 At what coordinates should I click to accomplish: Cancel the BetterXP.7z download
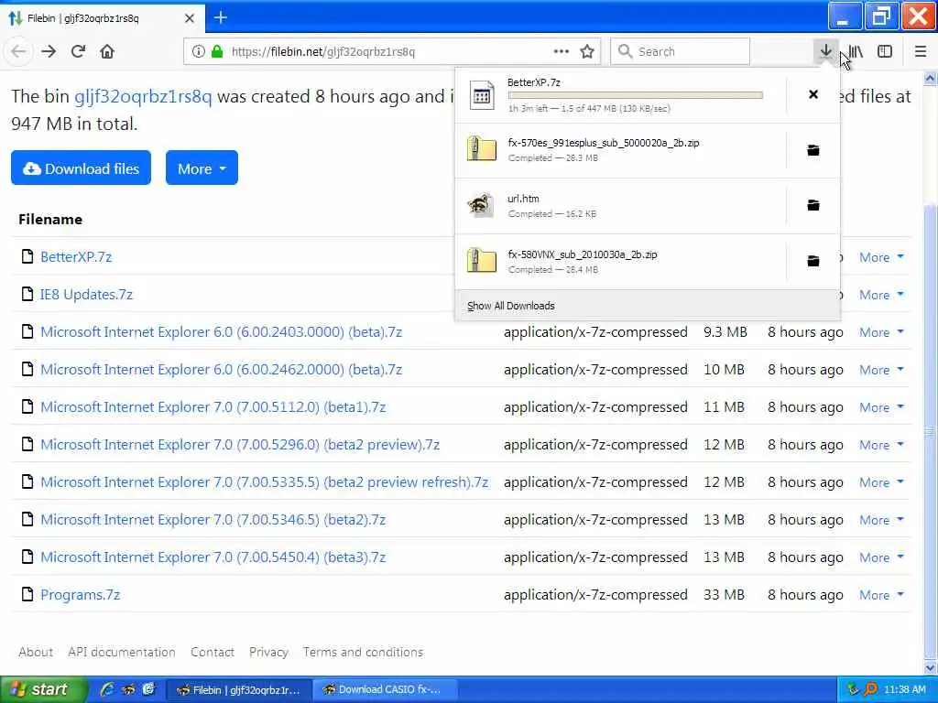click(813, 94)
